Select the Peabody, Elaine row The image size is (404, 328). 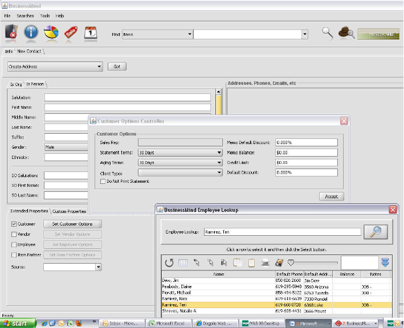pyautogui.click(x=277, y=287)
